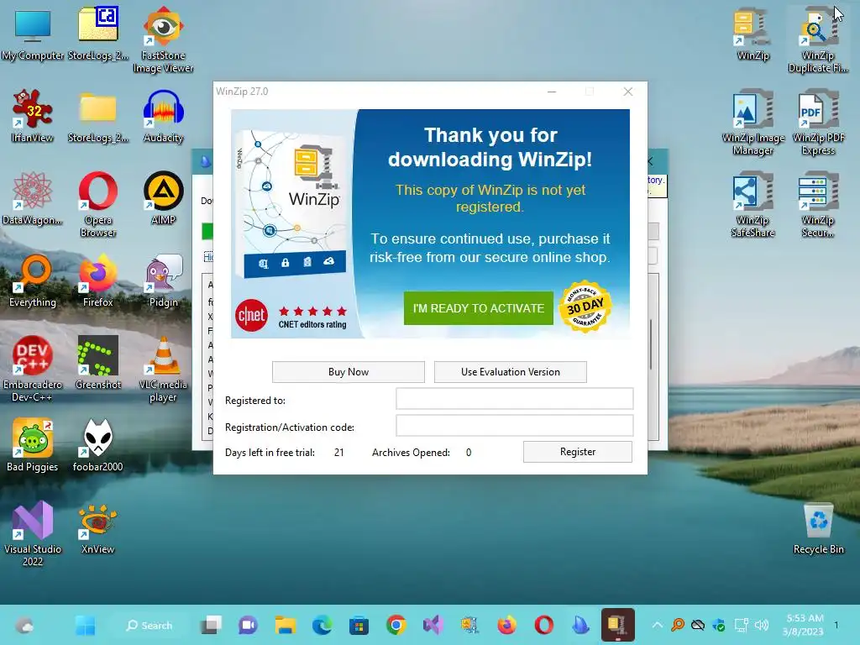Launch FastStone Image Viewer shortcut
860x645 pixels.
tap(163, 39)
